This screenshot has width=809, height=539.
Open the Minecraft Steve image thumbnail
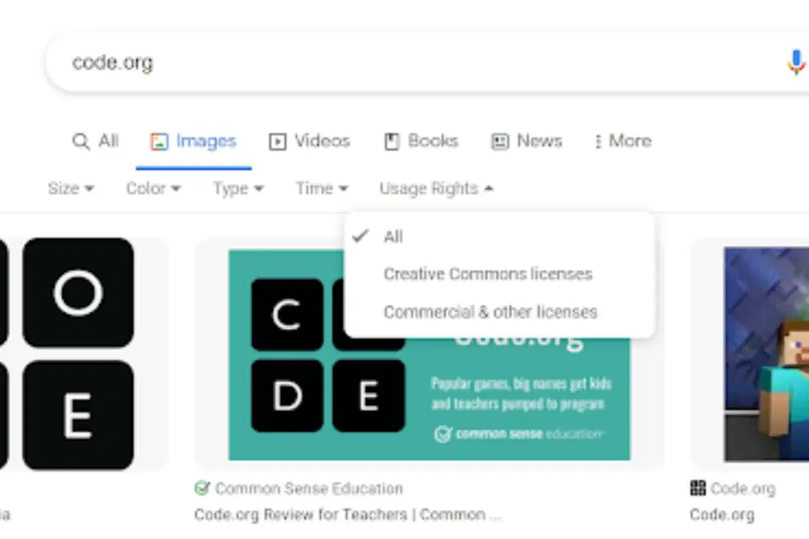tap(766, 354)
